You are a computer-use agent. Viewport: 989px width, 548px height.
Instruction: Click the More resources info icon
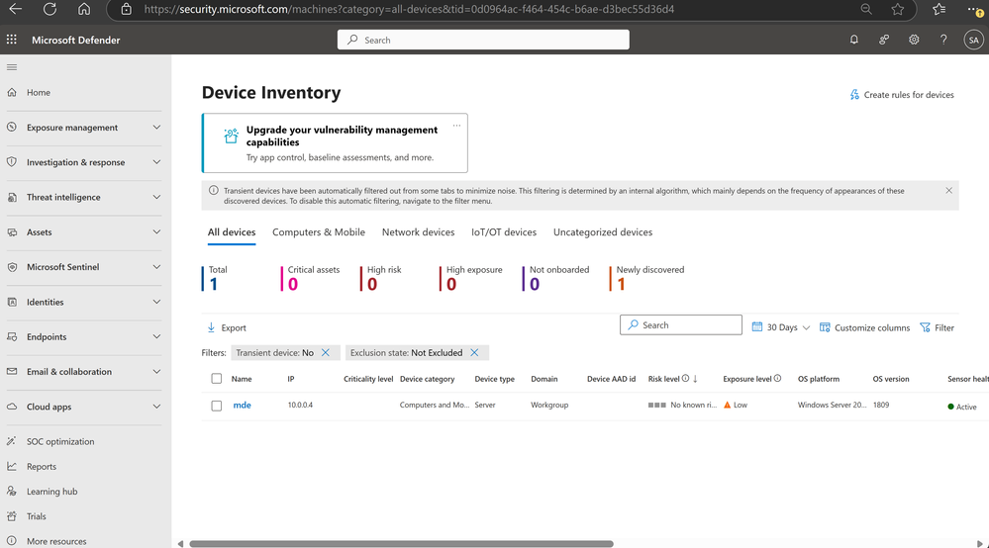point(12,541)
